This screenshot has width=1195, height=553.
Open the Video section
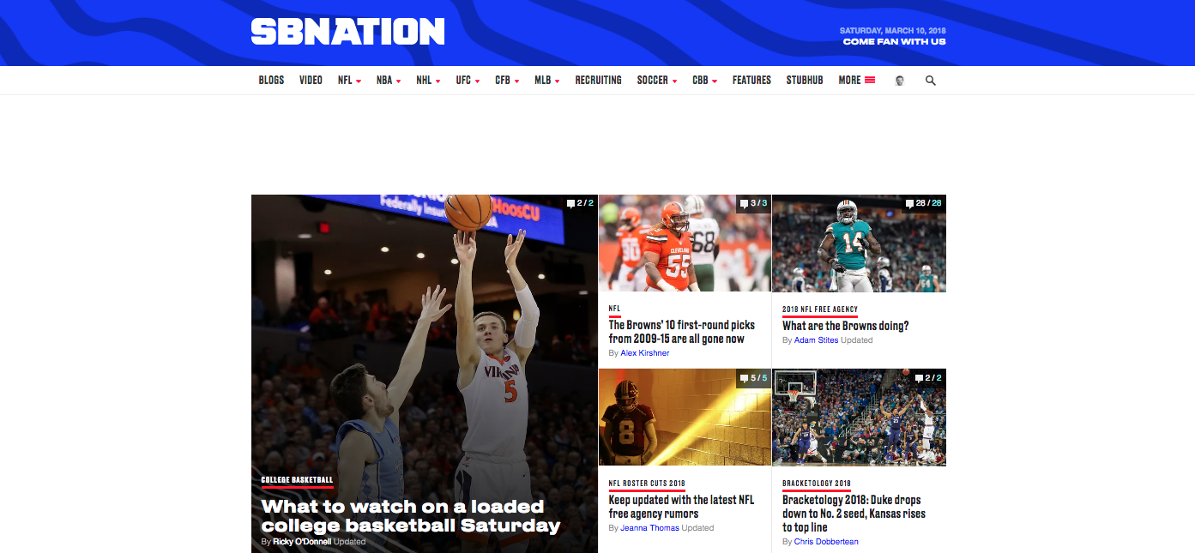(x=311, y=80)
